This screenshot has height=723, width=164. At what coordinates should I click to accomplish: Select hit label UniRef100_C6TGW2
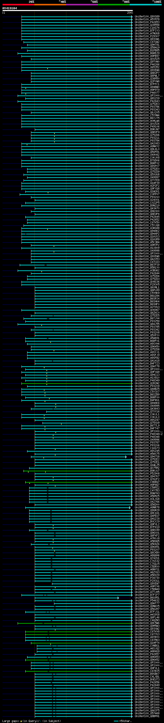147,42
